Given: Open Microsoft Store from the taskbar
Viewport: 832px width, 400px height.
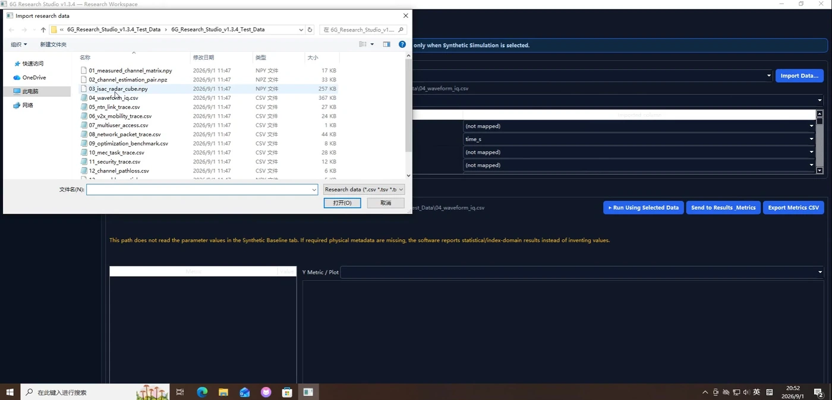Looking at the screenshot, I should coord(287,392).
